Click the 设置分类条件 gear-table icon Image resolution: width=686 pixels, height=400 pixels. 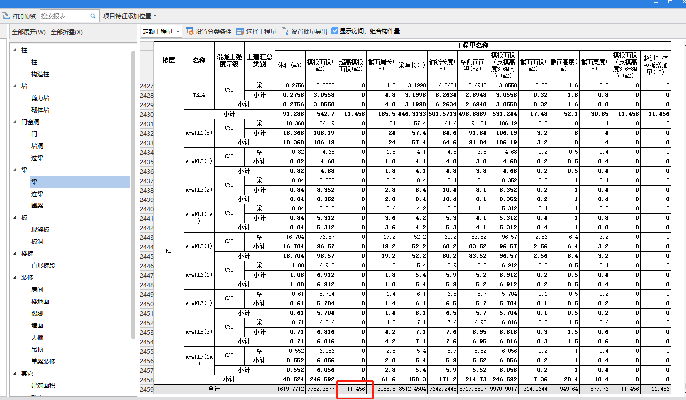(x=190, y=31)
